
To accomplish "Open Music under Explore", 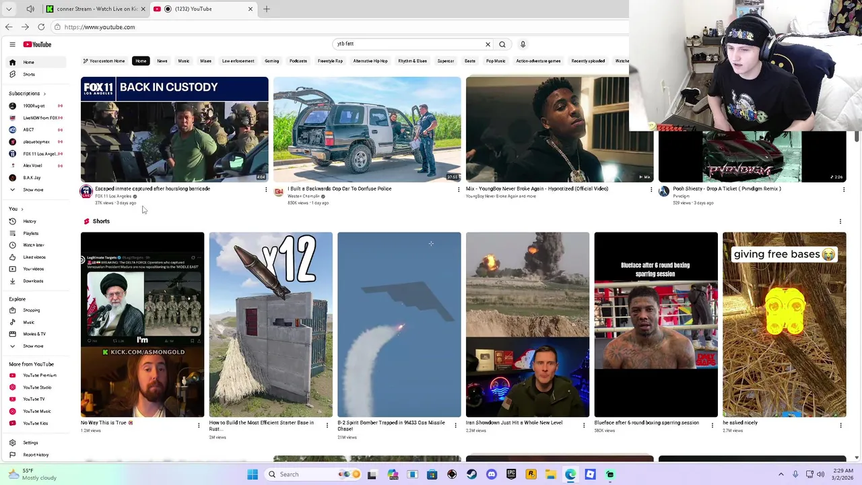I will pyautogui.click(x=37, y=322).
